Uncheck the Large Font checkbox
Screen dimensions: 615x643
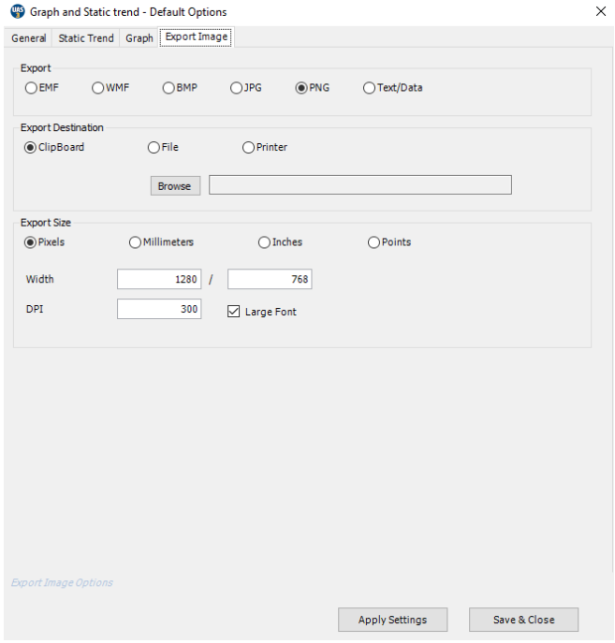coord(234,312)
